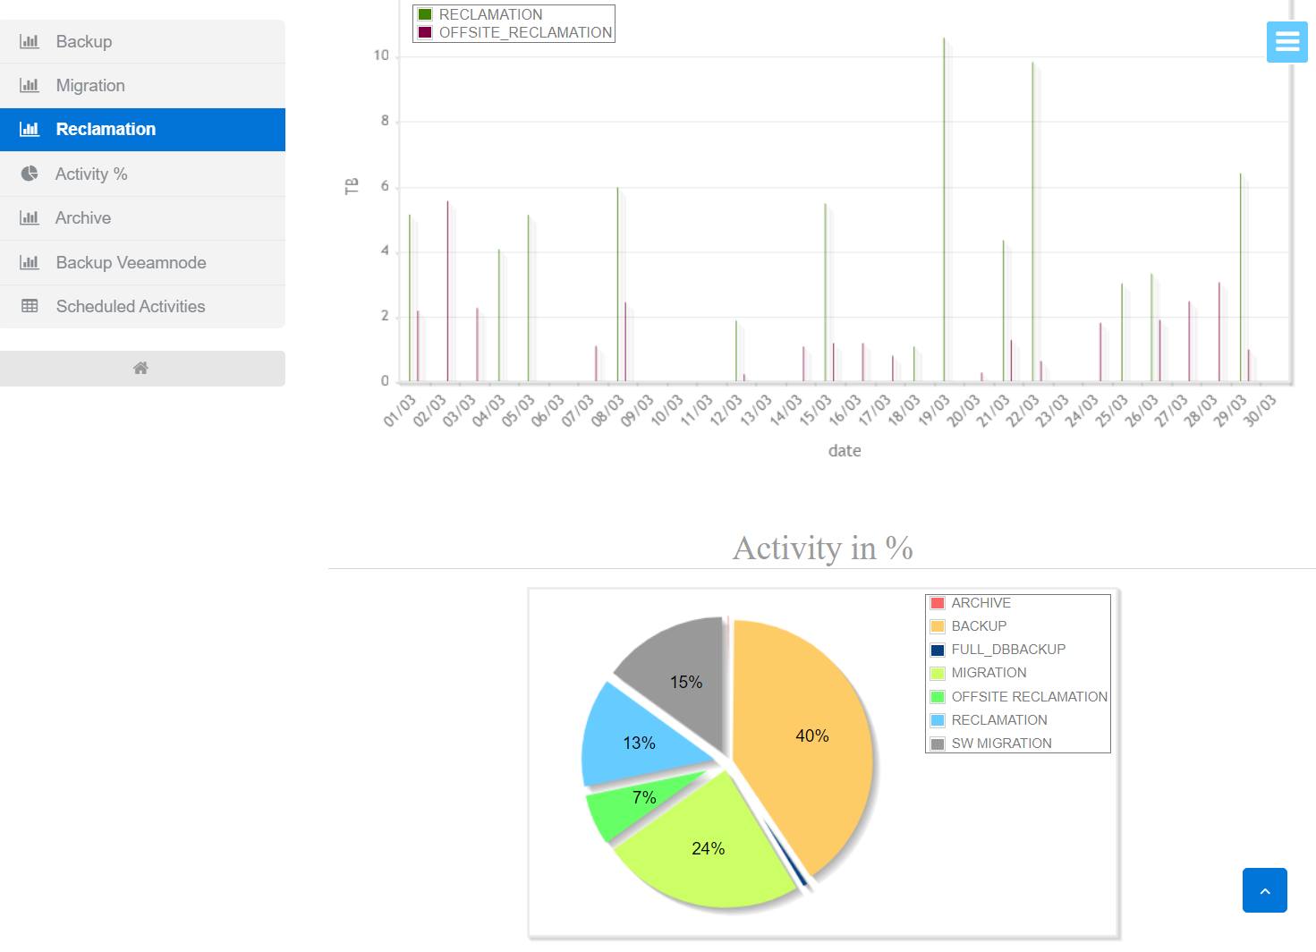Open the Activity % section
Image resolution: width=1316 pixels, height=952 pixels.
(90, 174)
